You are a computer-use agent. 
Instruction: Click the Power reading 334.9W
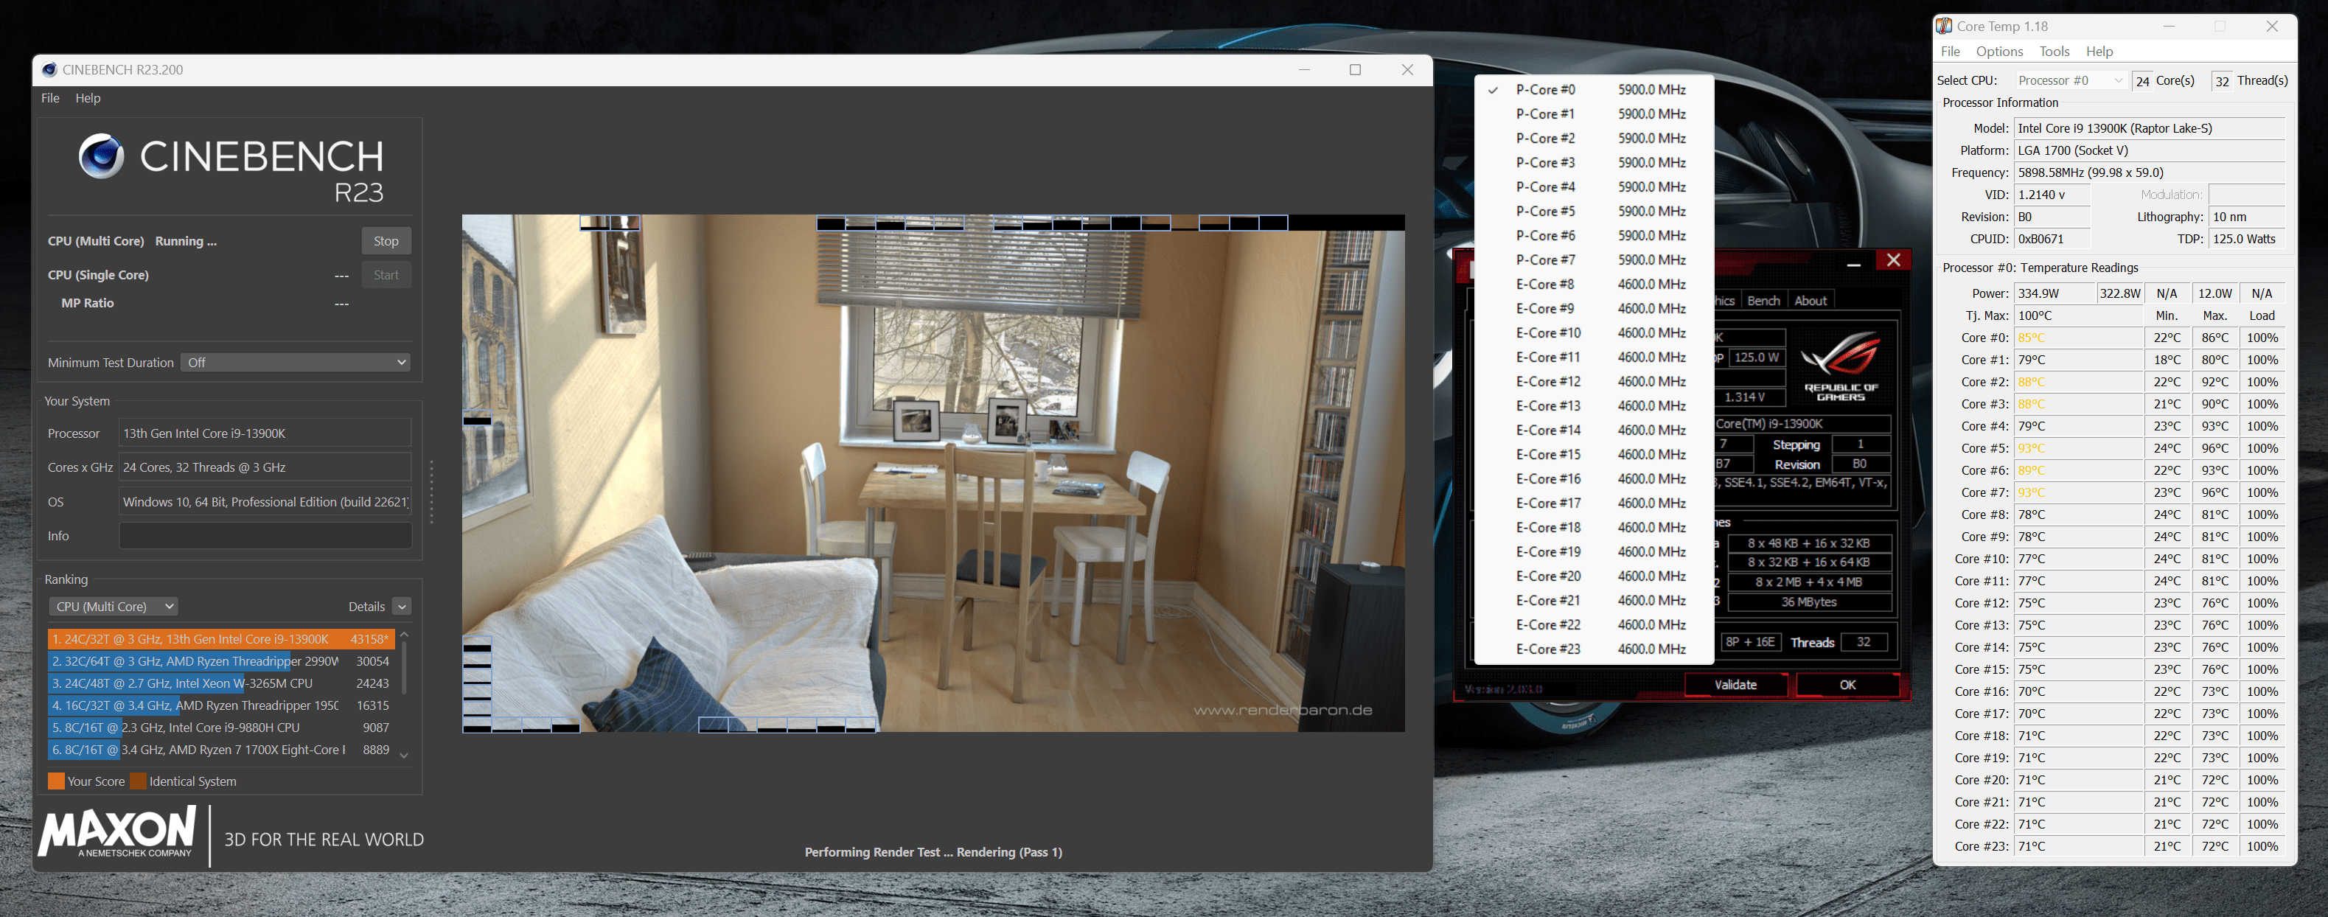point(2055,293)
